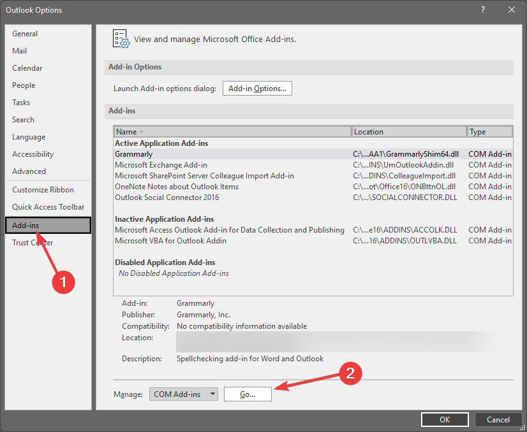Click the ACCOLK.DLL location cell
Viewport: 527px width, 432px height.
(405, 230)
